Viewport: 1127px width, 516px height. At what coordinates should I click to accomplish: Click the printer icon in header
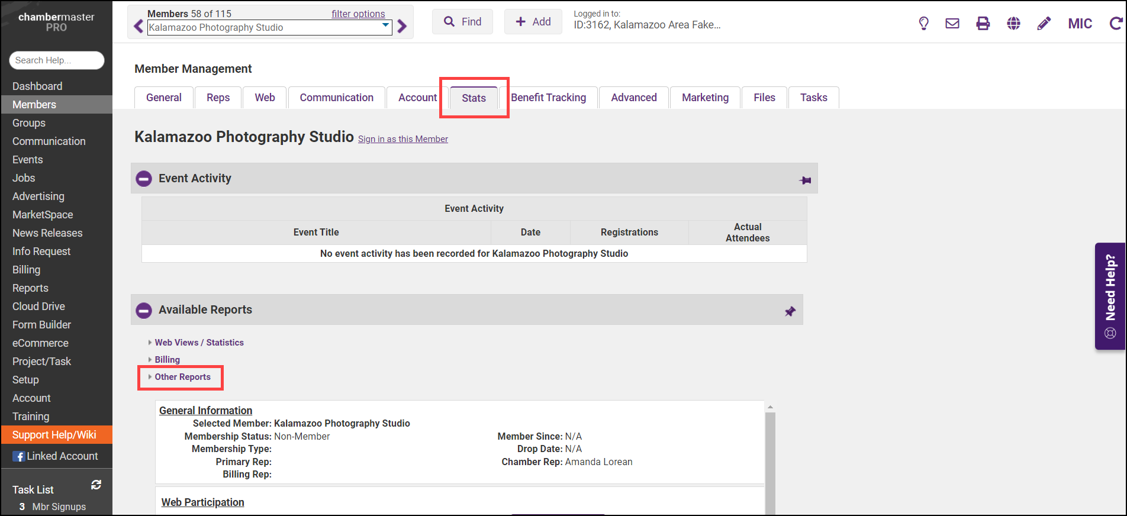983,24
